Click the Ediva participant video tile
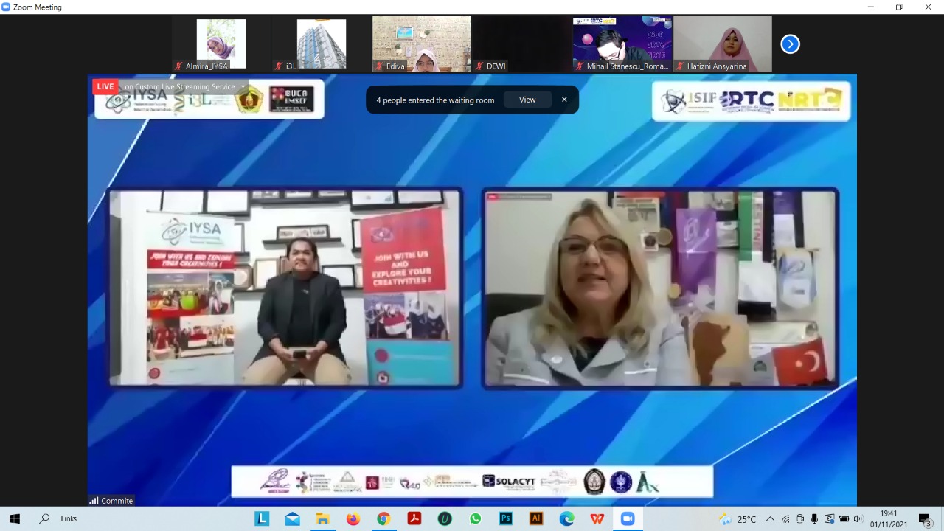944x531 pixels. [x=421, y=44]
